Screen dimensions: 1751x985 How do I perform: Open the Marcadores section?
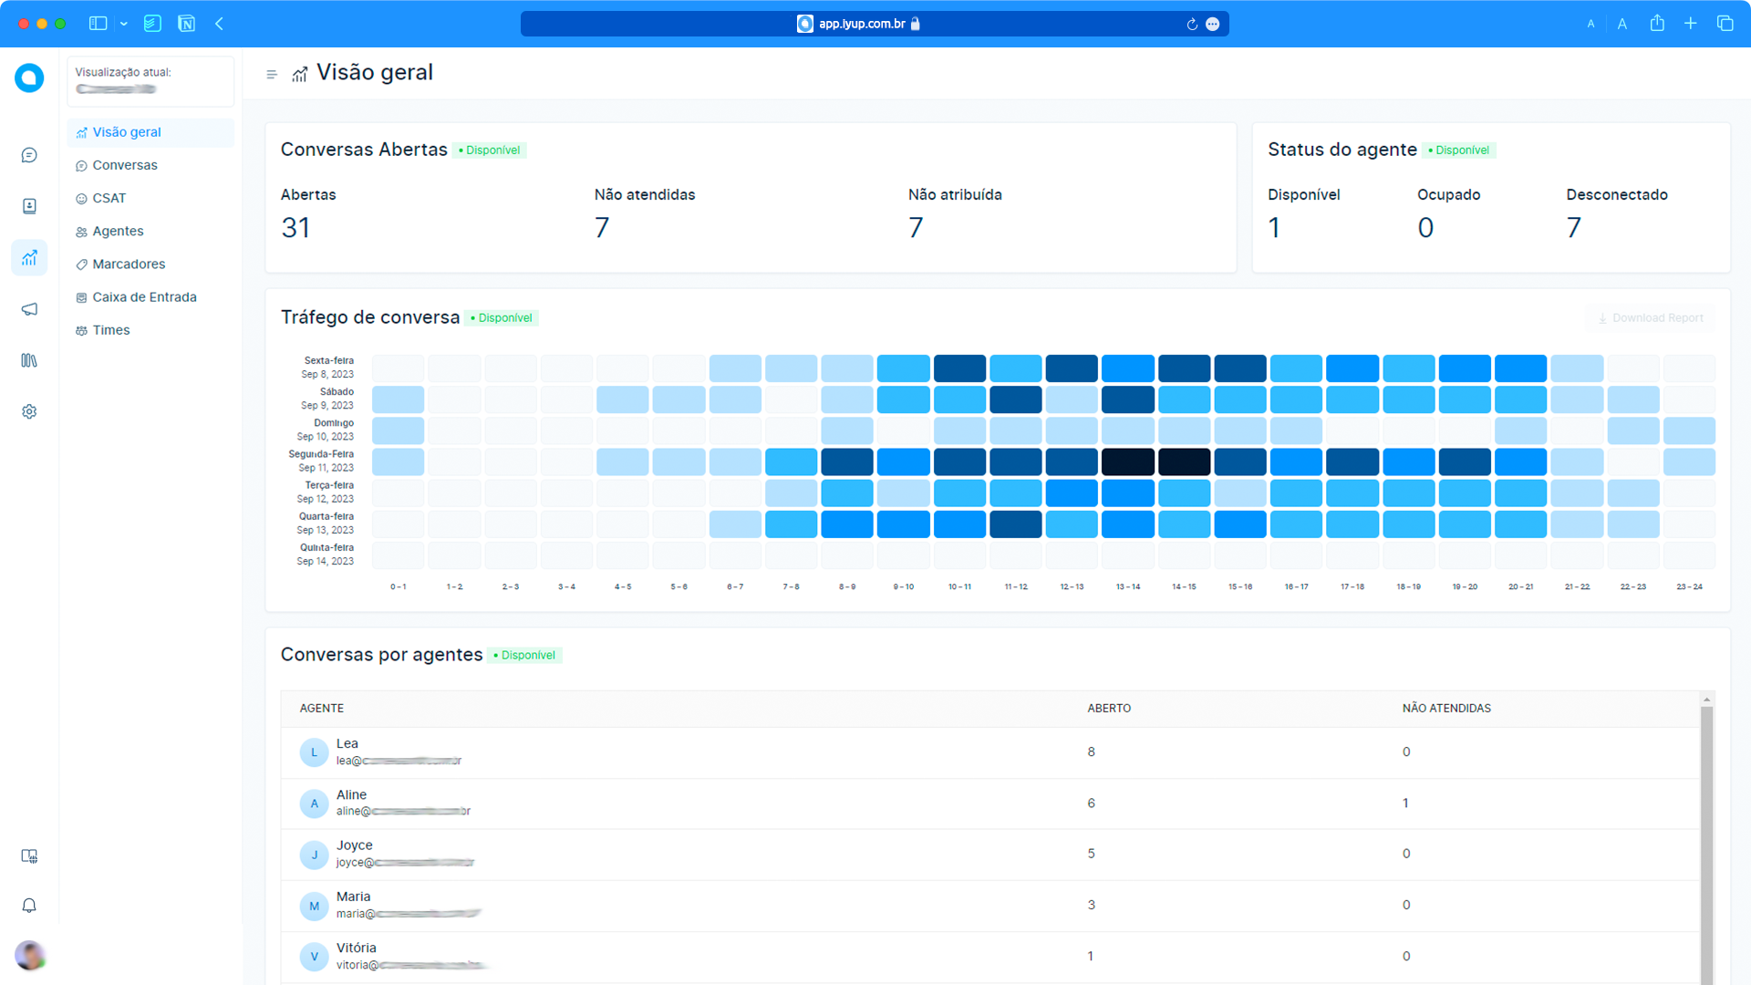129,264
